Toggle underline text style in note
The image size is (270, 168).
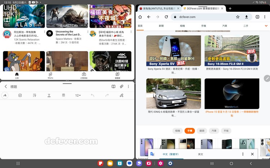[x=49, y=95]
